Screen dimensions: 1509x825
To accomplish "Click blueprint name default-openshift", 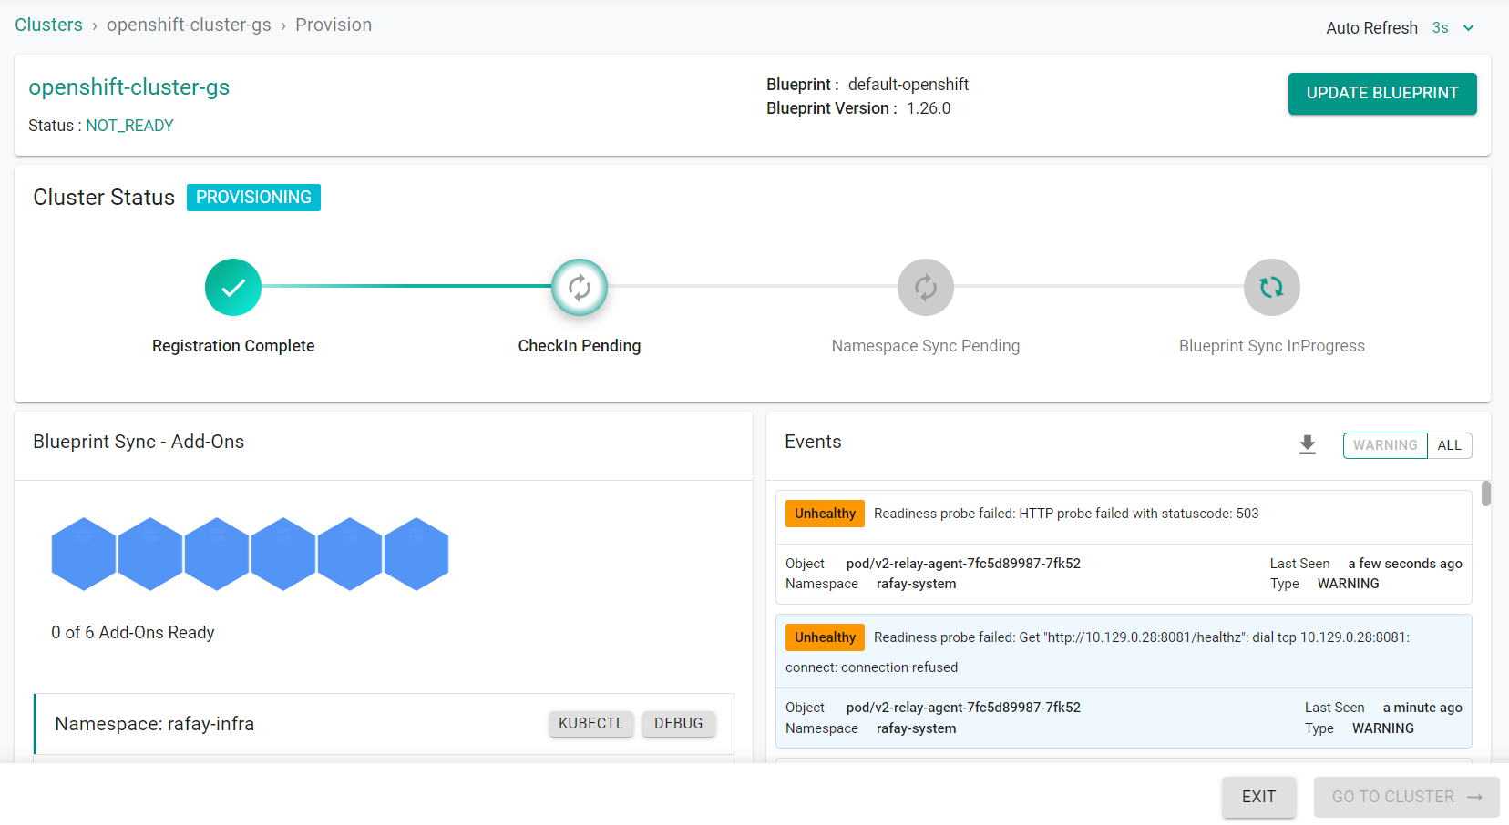I will pos(908,85).
